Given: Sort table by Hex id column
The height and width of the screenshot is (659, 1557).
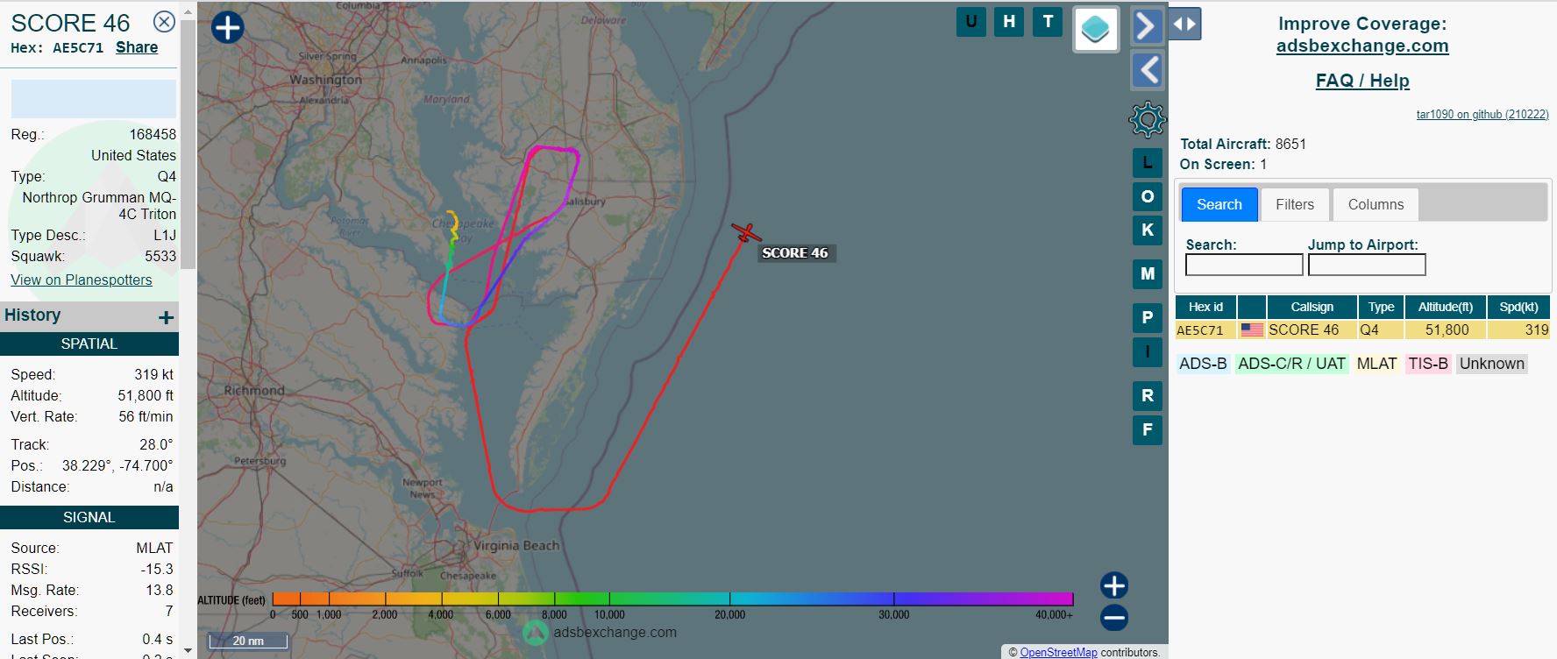Looking at the screenshot, I should click(1205, 307).
